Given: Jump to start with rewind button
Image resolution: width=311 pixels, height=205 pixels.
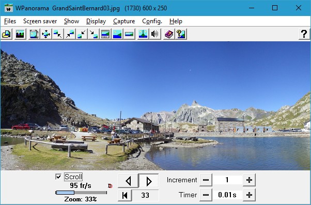Looking at the screenshot, I should click(125, 195).
